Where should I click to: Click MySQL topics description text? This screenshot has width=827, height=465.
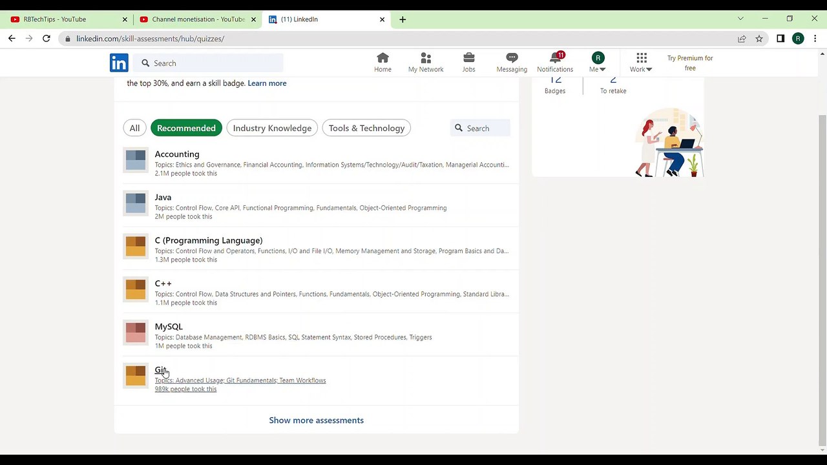point(293,337)
